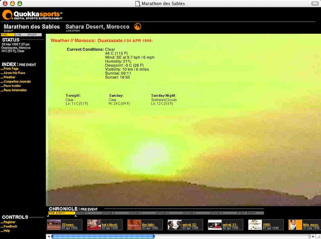The height and width of the screenshot is (239, 321).
Task: Click the Feedback control link
Action: [11, 226]
